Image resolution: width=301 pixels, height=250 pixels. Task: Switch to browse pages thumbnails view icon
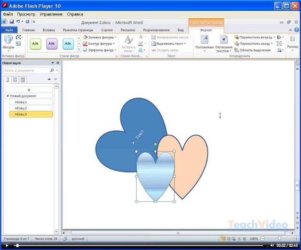pyautogui.click(x=15, y=79)
